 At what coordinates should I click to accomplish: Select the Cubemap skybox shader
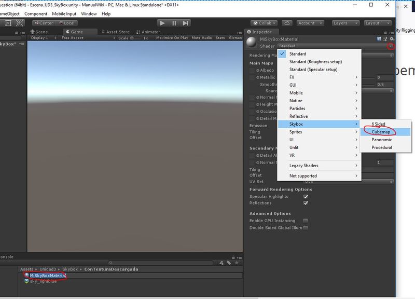click(385, 132)
